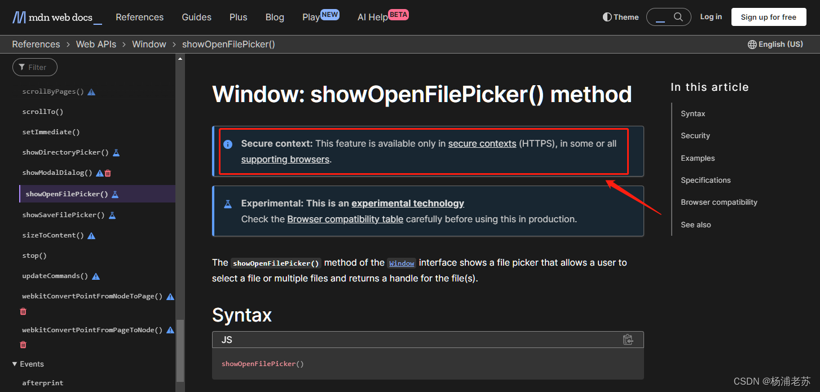
Task: Click the warning icon beside updateCommands()
Action: coord(96,276)
